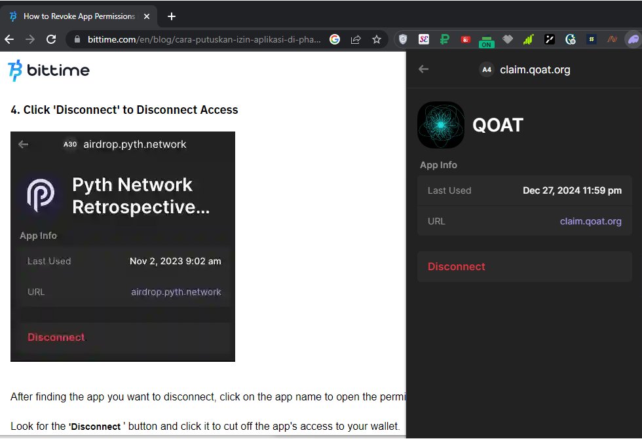Click the padlock site info icon
The width and height of the screenshot is (642, 439).
click(77, 39)
